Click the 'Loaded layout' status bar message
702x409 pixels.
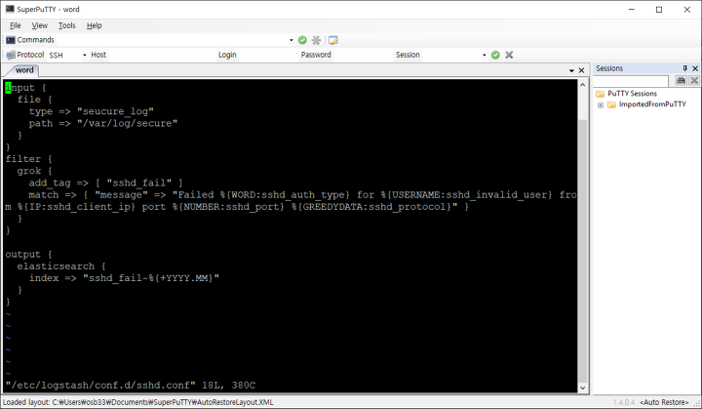pyautogui.click(x=137, y=402)
